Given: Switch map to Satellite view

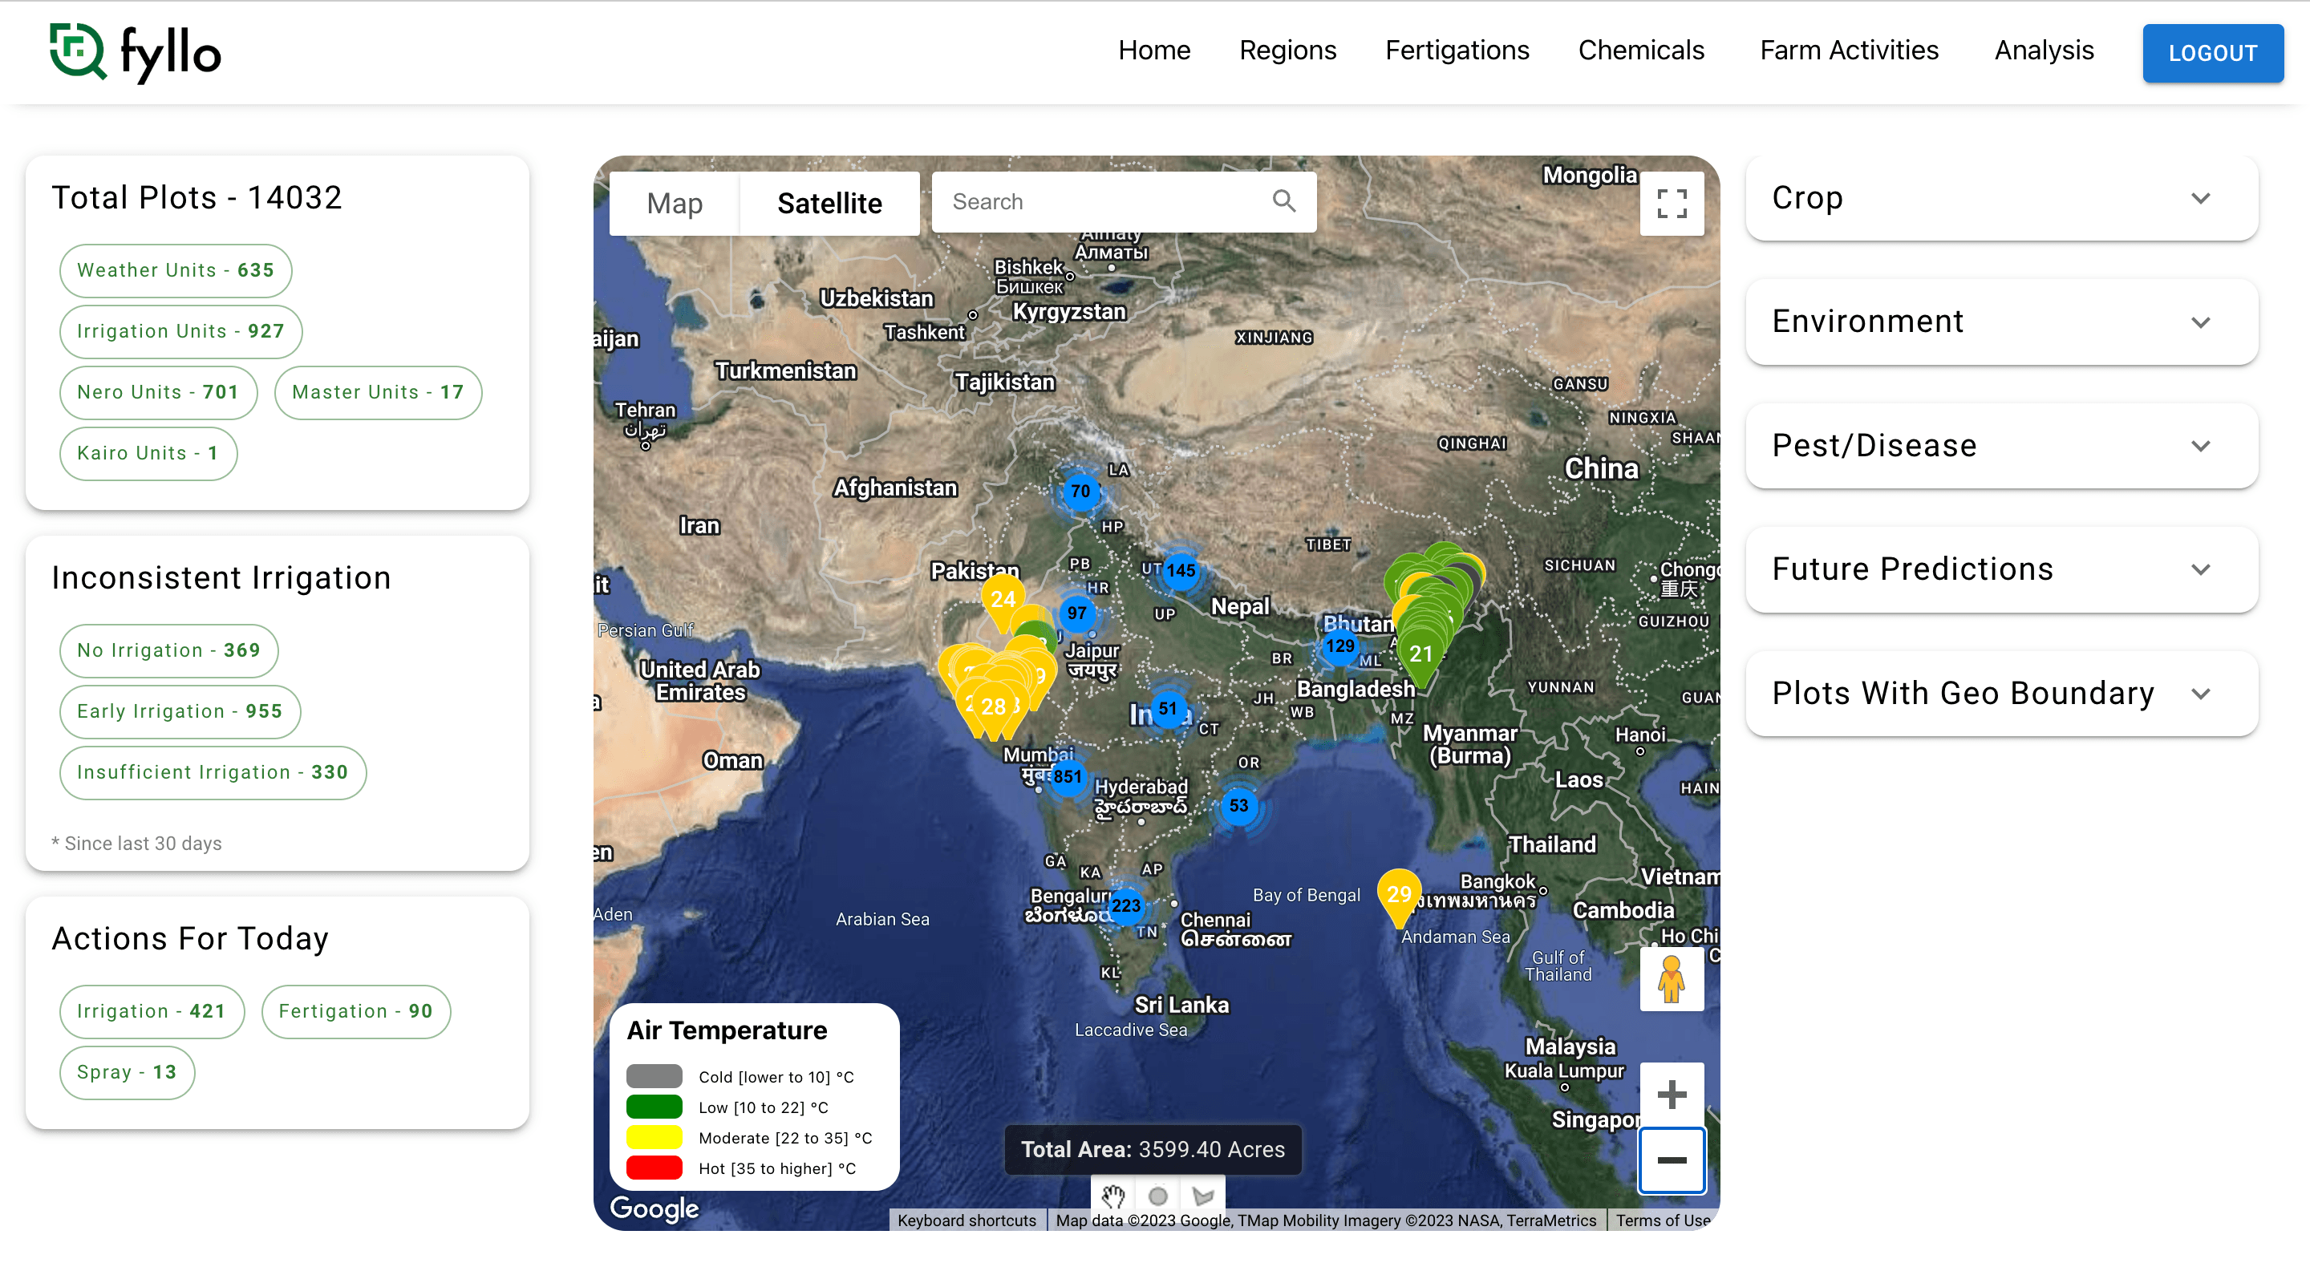Looking at the screenshot, I should (x=829, y=204).
